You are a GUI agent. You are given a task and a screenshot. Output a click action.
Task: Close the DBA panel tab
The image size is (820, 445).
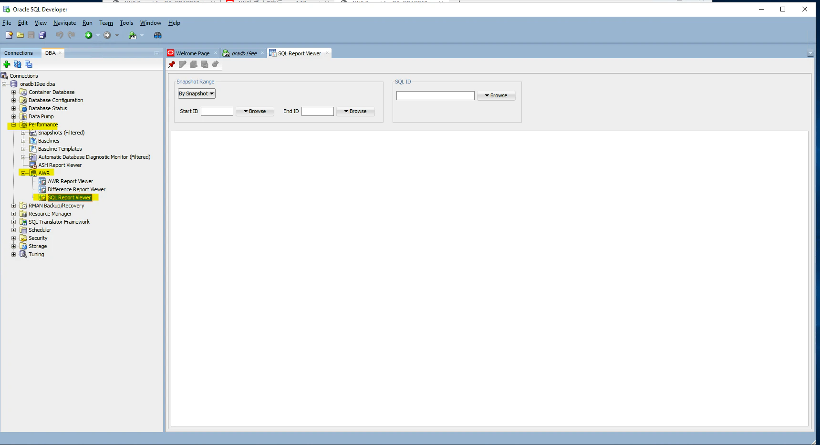pyautogui.click(x=60, y=53)
